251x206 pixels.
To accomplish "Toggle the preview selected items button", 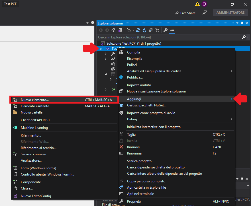I will 172,30.
